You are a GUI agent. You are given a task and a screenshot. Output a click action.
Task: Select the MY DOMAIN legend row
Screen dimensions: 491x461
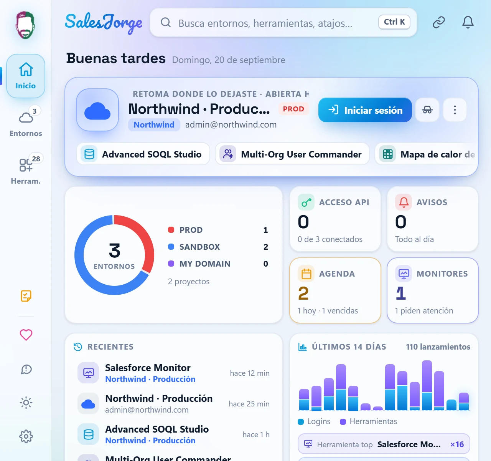click(218, 264)
